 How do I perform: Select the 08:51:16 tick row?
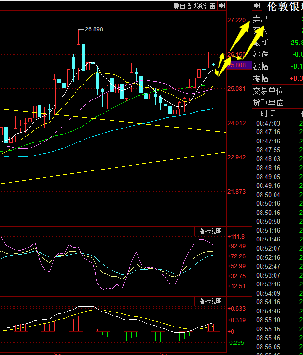278,230
